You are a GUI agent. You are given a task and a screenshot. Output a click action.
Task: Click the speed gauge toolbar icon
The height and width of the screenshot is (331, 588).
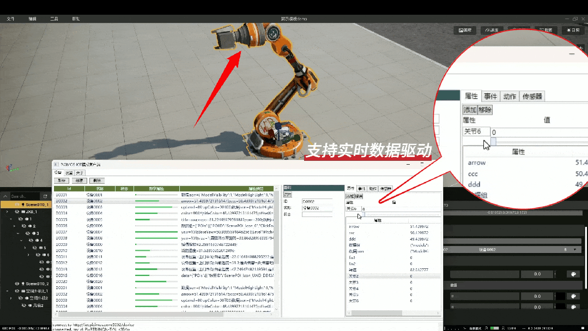click(x=492, y=30)
